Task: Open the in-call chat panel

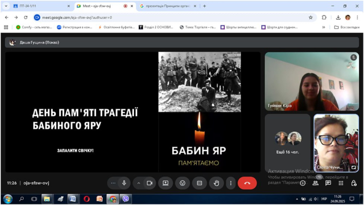Action: [x=328, y=183]
